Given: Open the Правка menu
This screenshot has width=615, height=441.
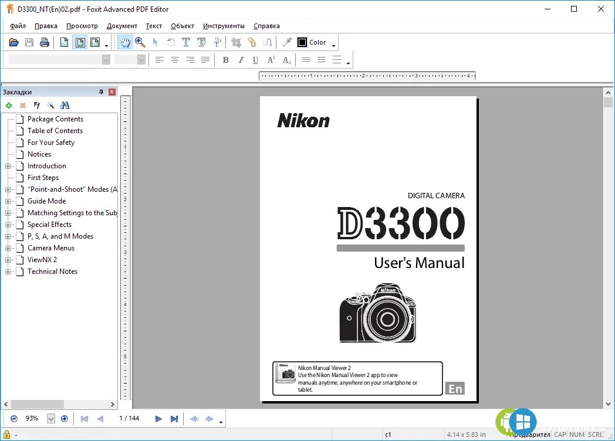Looking at the screenshot, I should click(x=46, y=26).
